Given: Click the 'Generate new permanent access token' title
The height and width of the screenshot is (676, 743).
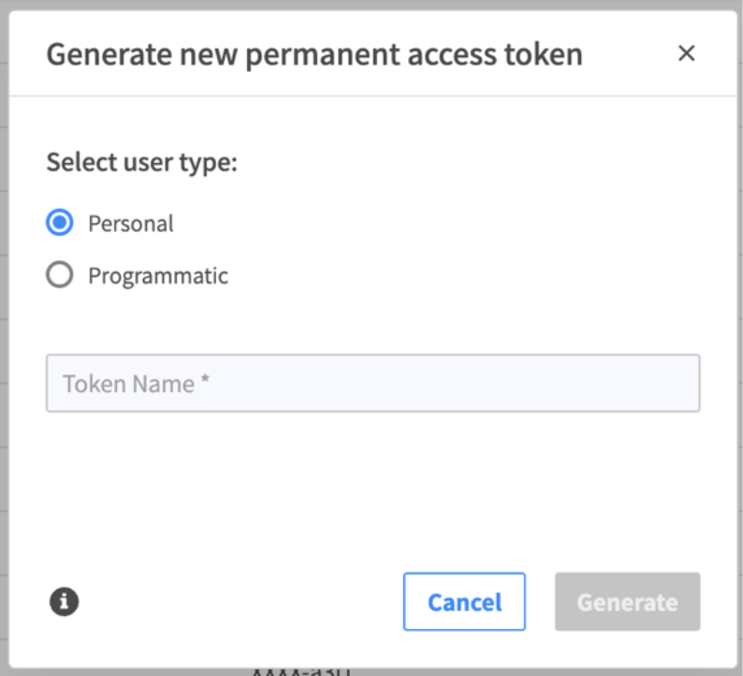Looking at the screenshot, I should pyautogui.click(x=314, y=54).
